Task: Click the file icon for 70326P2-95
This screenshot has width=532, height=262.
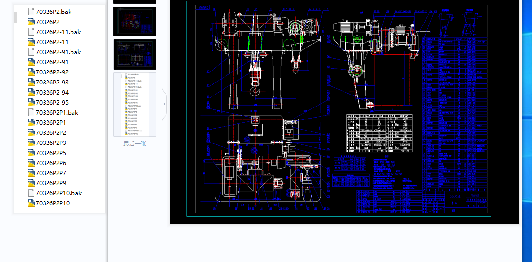Action: (x=31, y=103)
